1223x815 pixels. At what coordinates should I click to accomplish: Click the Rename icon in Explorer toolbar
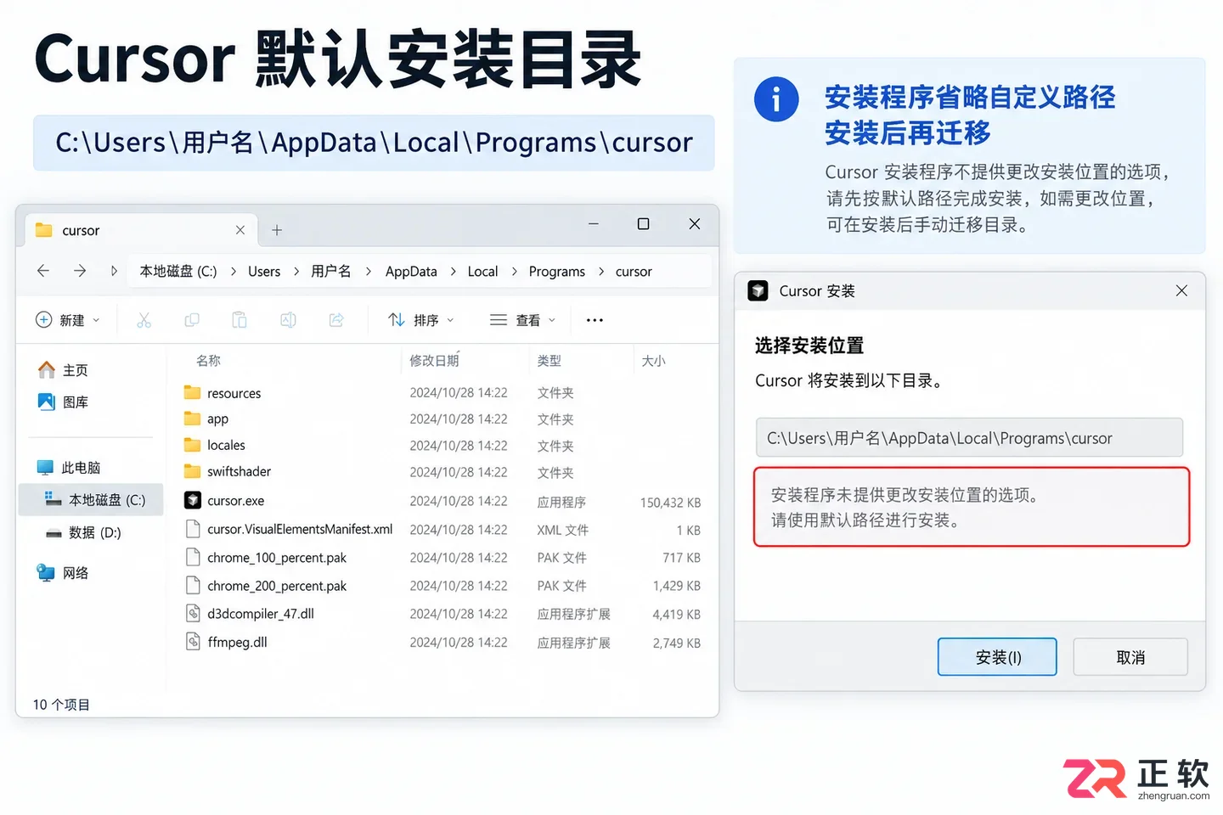(x=288, y=320)
